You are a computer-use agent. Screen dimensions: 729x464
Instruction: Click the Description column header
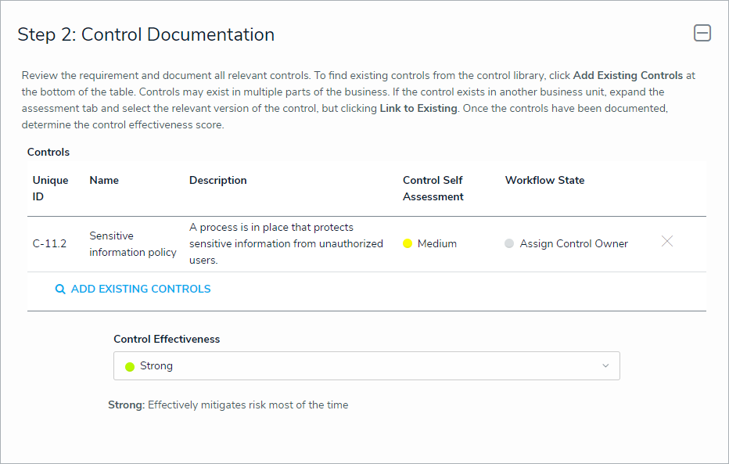click(x=217, y=181)
